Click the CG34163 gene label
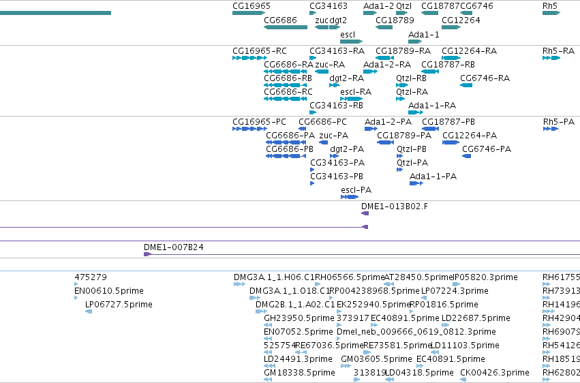This screenshot has height=383, width=580. pyautogui.click(x=329, y=6)
